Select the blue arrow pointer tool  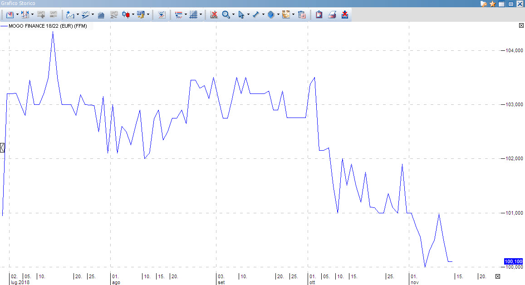pyautogui.click(x=241, y=15)
